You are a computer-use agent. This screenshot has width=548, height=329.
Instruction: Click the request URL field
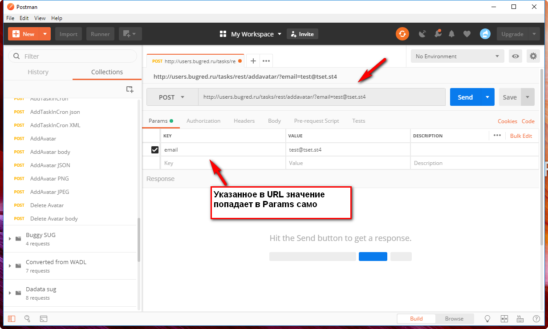pyautogui.click(x=322, y=97)
